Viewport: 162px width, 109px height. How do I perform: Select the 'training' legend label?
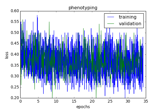coord(128,17)
